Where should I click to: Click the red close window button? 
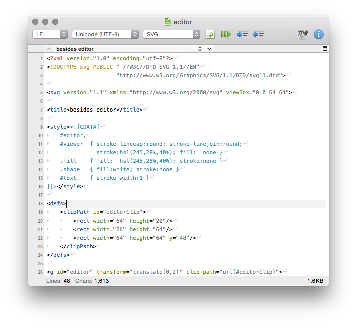[35, 22]
